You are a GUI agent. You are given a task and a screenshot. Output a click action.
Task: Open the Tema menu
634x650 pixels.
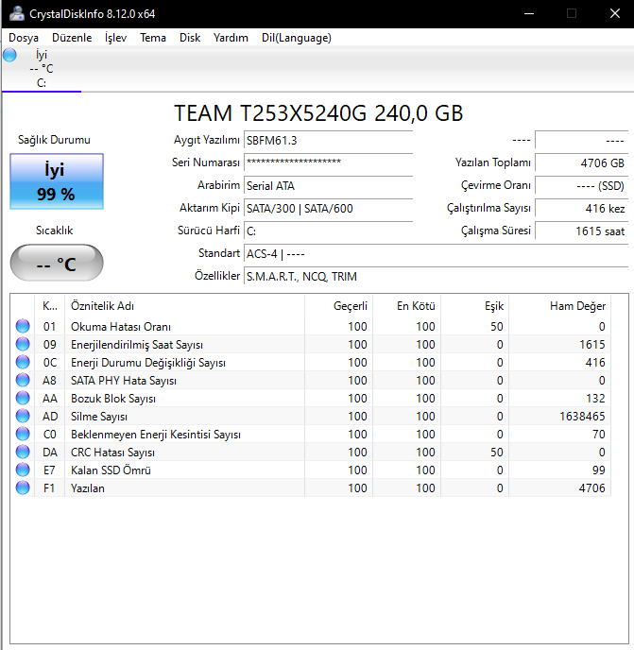pos(153,38)
